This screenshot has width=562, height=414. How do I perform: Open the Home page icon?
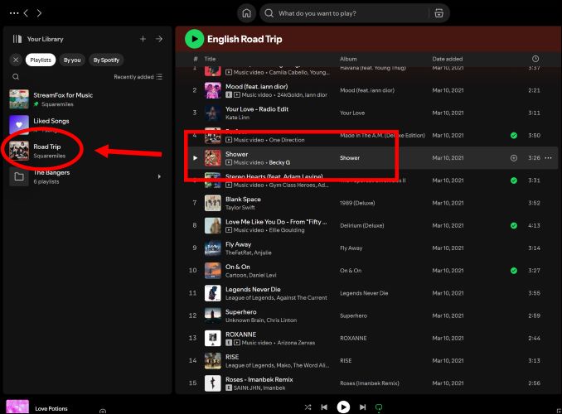coord(246,13)
